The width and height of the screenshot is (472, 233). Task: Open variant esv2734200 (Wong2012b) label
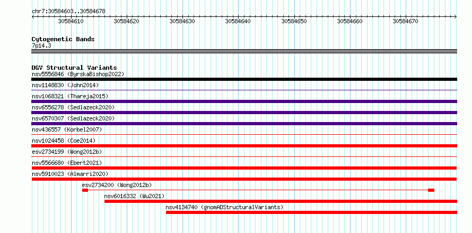tap(117, 185)
